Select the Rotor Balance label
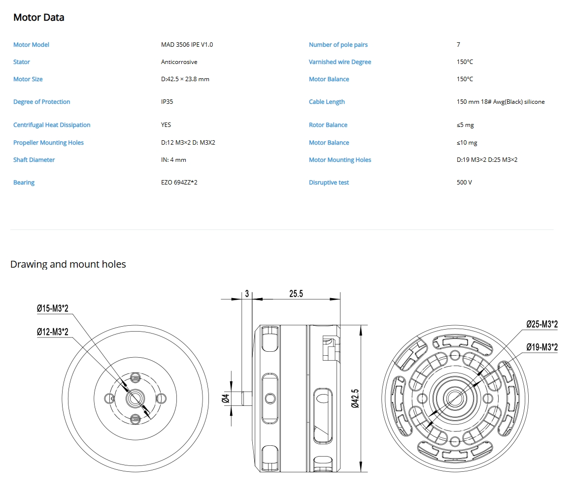Screen dimensions: 576x492 (328, 125)
